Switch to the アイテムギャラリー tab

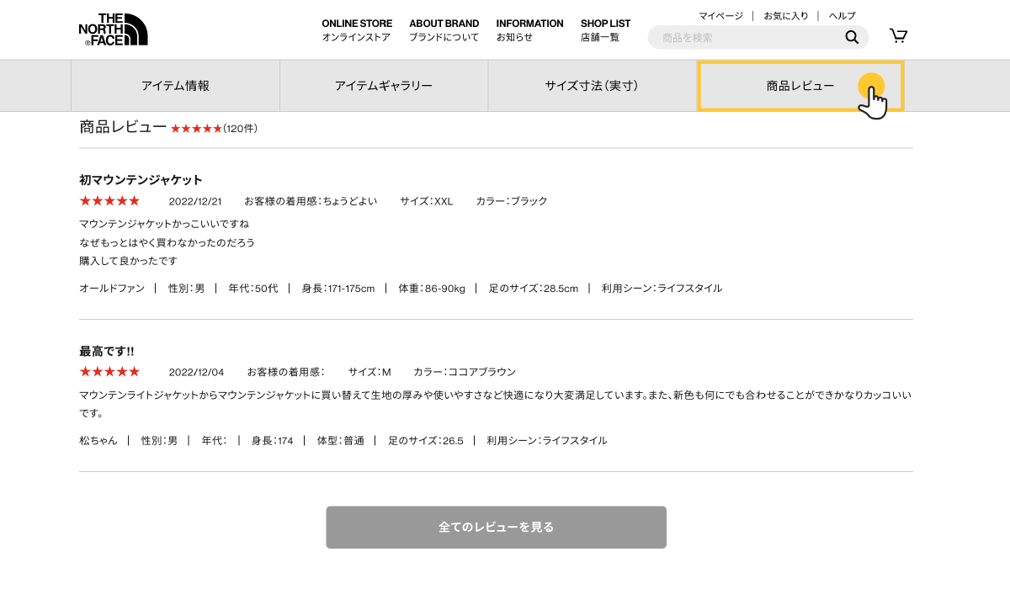click(384, 86)
